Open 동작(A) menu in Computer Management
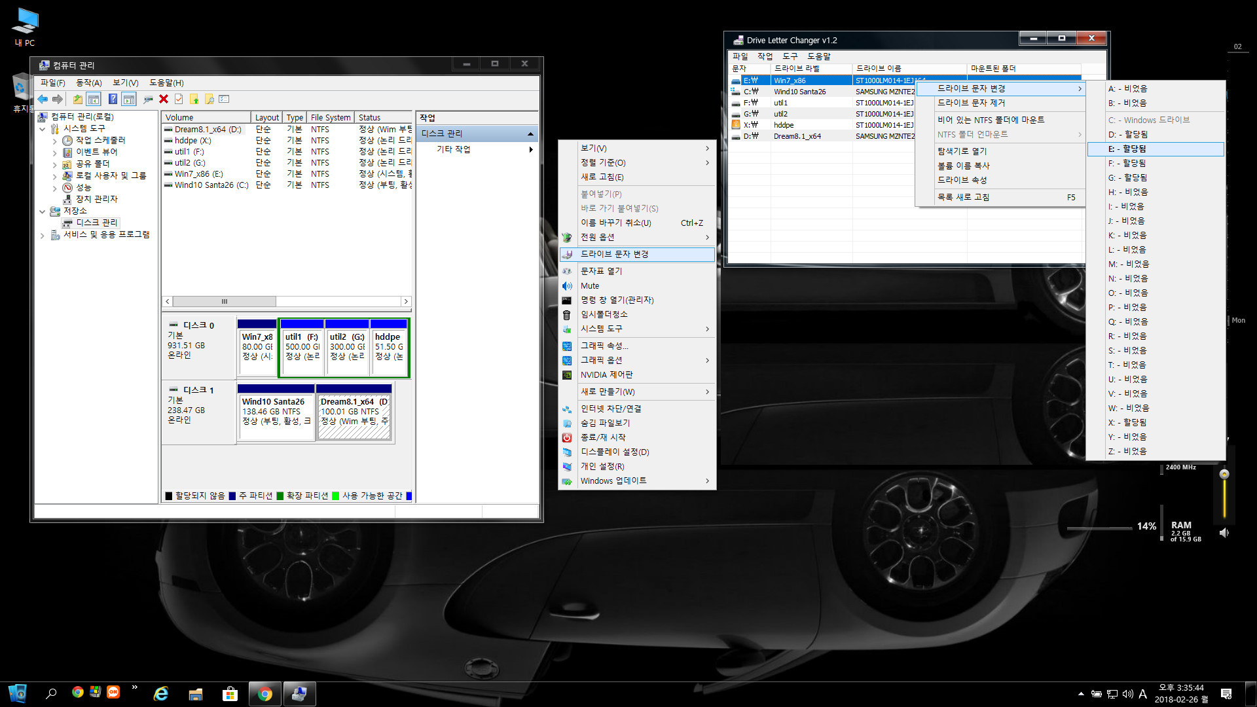The image size is (1257, 707). (x=88, y=82)
